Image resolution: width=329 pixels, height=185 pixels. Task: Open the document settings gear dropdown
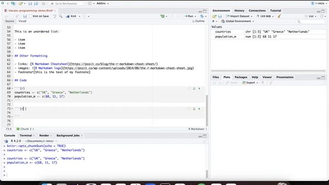point(86,16)
